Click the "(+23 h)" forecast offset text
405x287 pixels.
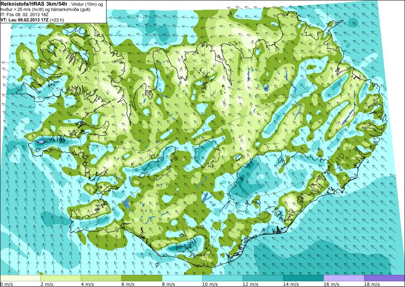tap(58, 19)
